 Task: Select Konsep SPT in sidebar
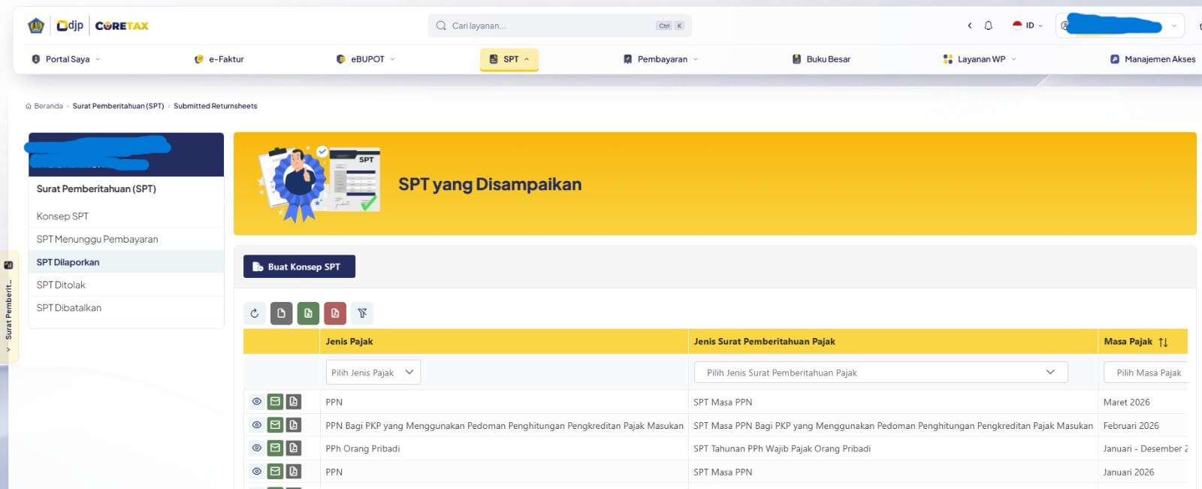tap(126, 216)
